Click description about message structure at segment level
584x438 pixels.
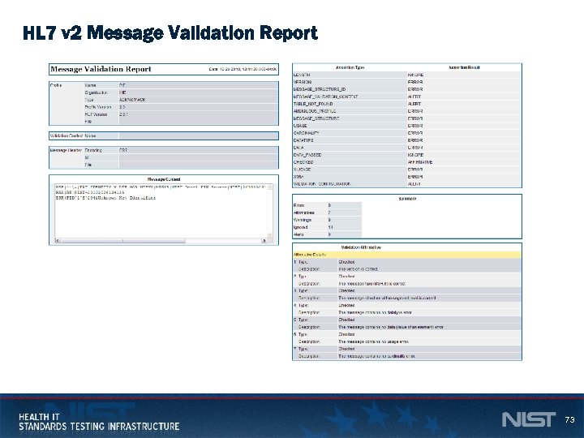(387, 298)
